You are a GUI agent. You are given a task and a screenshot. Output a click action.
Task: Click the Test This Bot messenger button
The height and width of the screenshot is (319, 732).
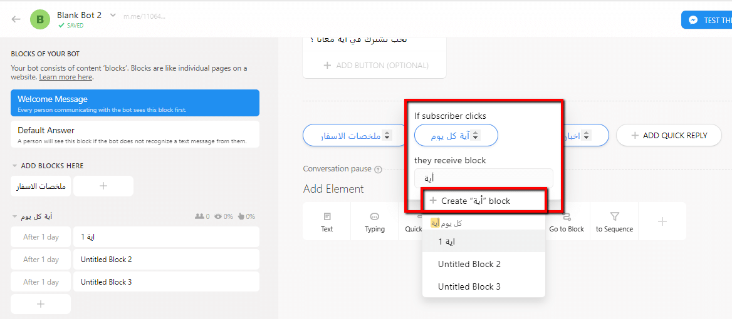coord(706,20)
